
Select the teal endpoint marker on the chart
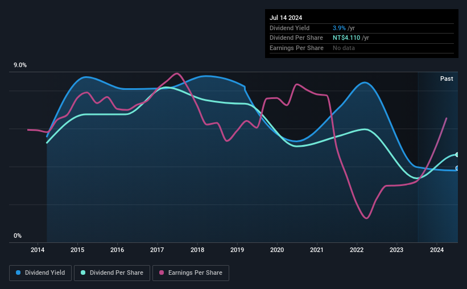click(457, 155)
